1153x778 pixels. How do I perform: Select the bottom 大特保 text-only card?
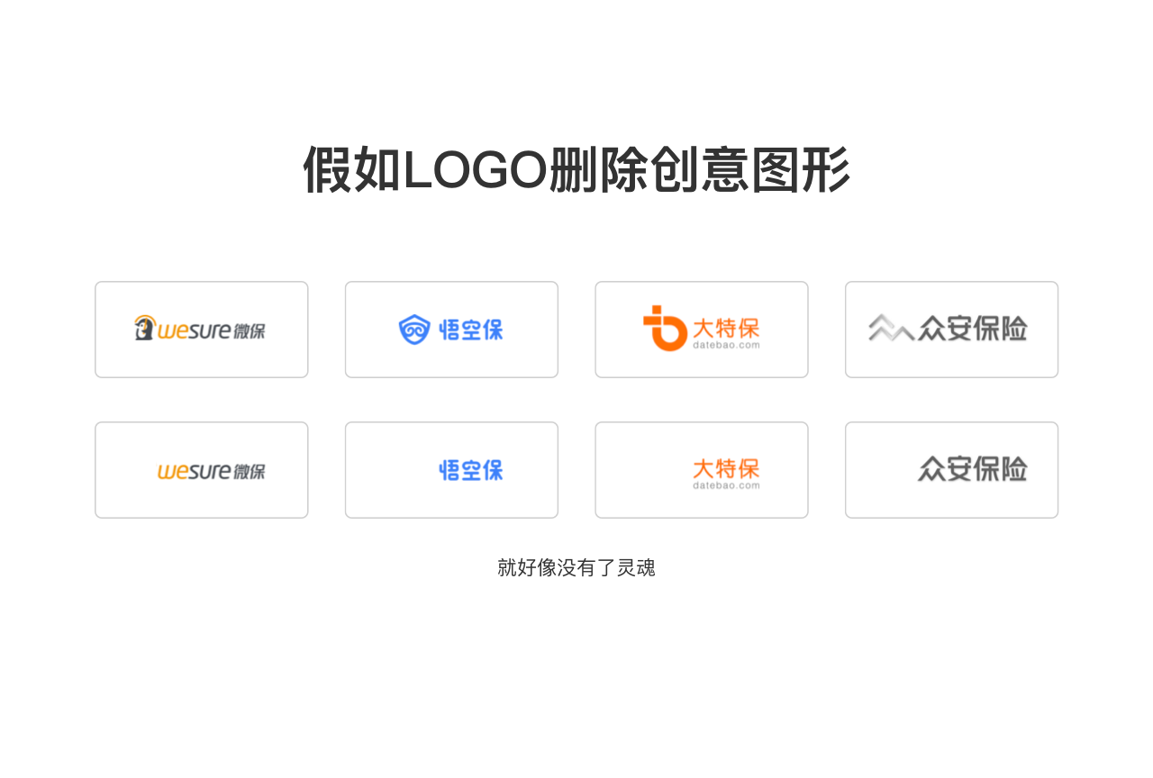click(x=702, y=470)
